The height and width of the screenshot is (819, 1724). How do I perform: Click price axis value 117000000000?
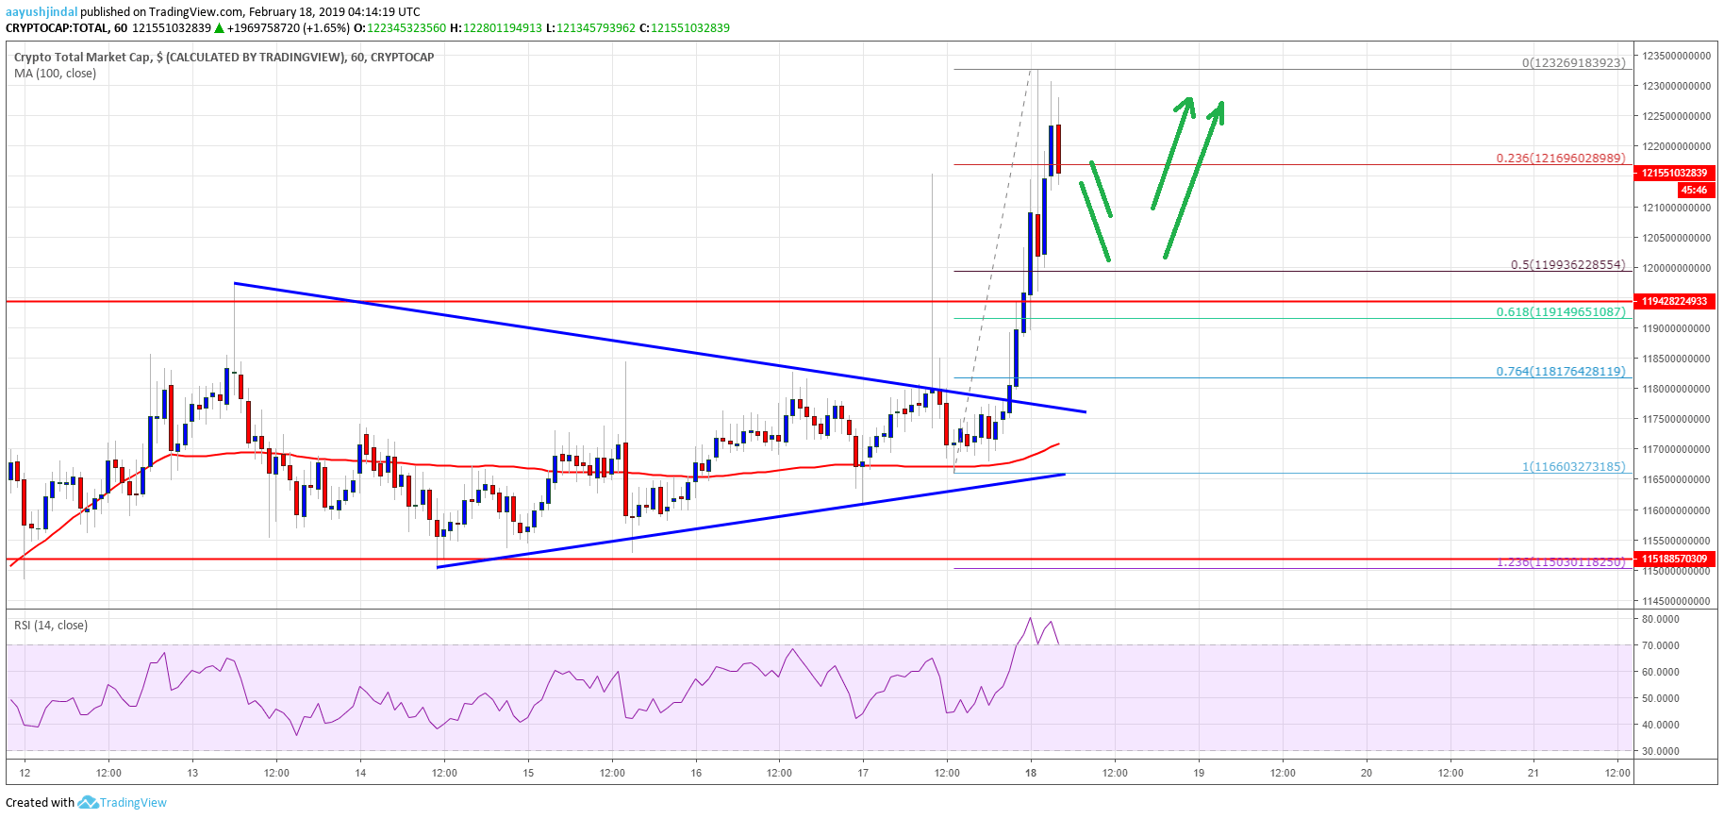[x=1676, y=449]
